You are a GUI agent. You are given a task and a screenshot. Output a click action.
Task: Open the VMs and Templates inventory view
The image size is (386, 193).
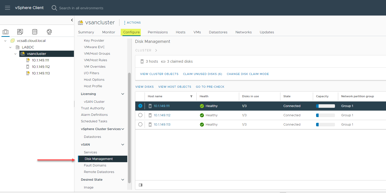click(20, 32)
